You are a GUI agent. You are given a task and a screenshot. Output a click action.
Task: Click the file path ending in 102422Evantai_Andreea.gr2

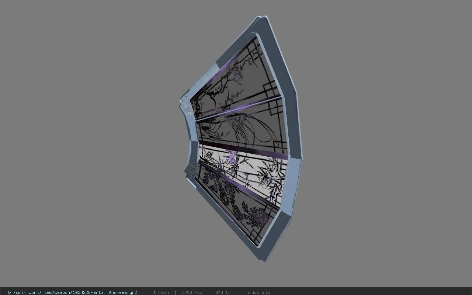point(73,292)
